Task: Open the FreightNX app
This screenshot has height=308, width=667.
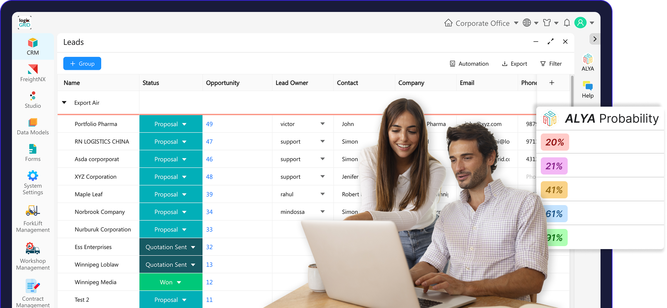Action: pyautogui.click(x=33, y=73)
